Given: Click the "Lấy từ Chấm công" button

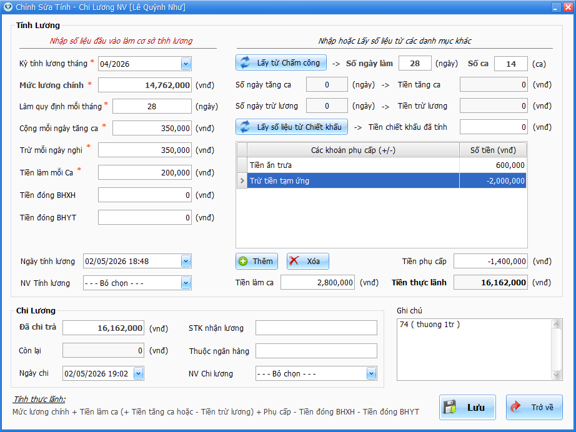Looking at the screenshot, I should (281, 63).
